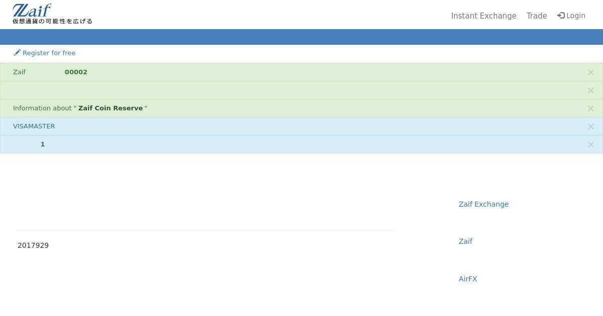Image resolution: width=603 pixels, height=316 pixels.
Task: Open the Trade menu item
Action: tap(537, 16)
